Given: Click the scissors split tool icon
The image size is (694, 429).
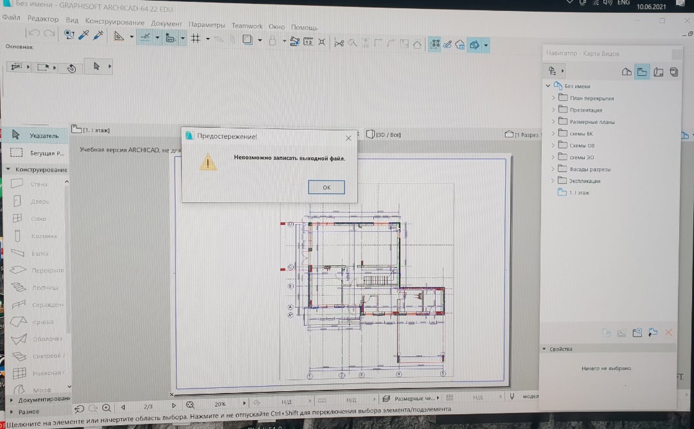Looking at the screenshot, I should click(x=339, y=43).
